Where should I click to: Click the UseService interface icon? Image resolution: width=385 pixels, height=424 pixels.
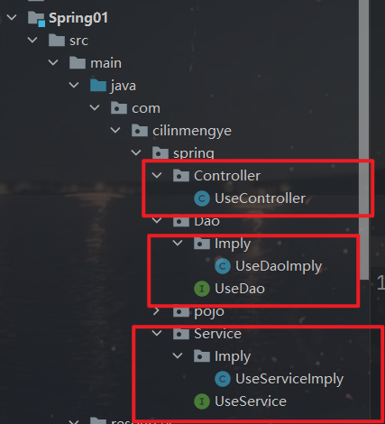[x=202, y=401]
